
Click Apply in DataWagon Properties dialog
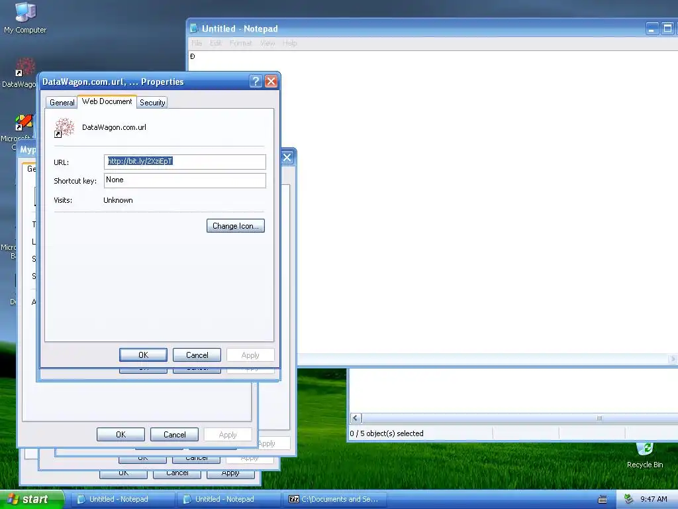pyautogui.click(x=250, y=355)
